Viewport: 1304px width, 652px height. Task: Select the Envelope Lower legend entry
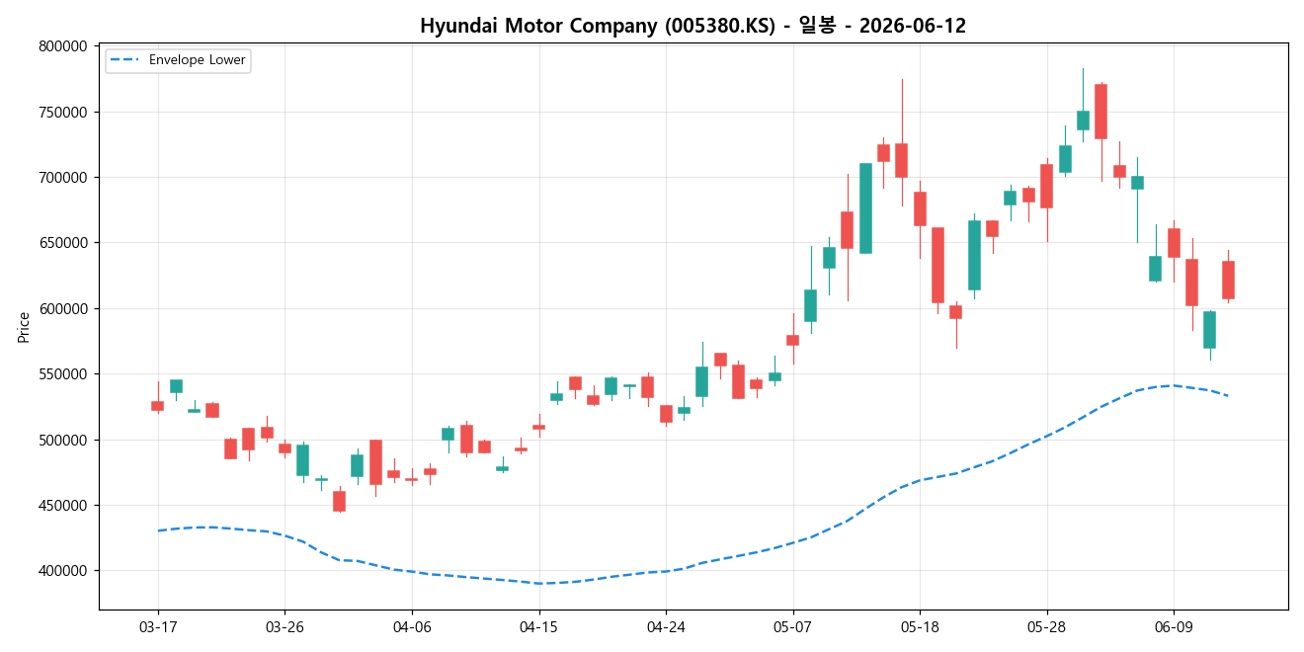point(178,60)
